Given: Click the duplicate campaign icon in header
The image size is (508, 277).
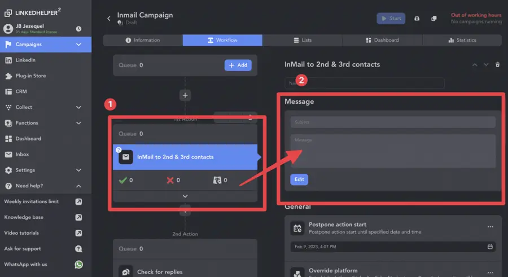Looking at the screenshot, I should click(x=434, y=19).
